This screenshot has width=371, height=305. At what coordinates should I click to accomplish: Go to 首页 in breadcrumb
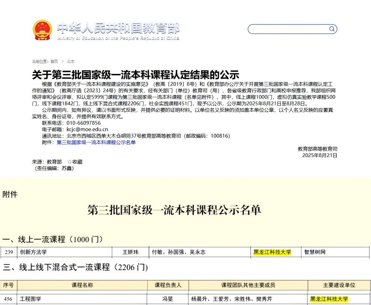click(x=54, y=61)
